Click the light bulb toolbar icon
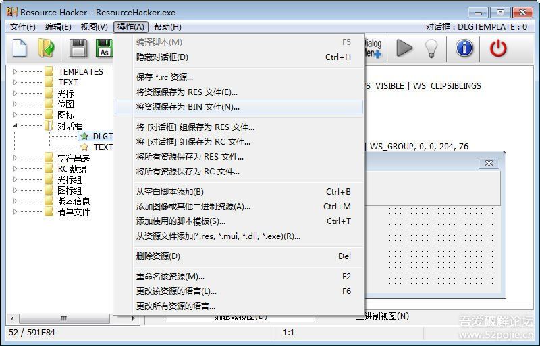Viewport: 540px width, 346px height. pos(431,48)
